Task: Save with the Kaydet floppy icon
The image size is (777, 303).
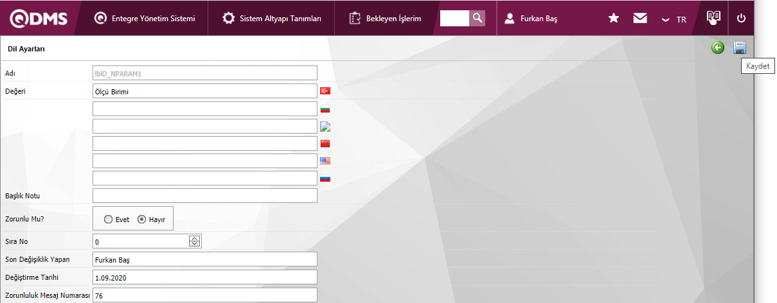Action: pos(740,48)
